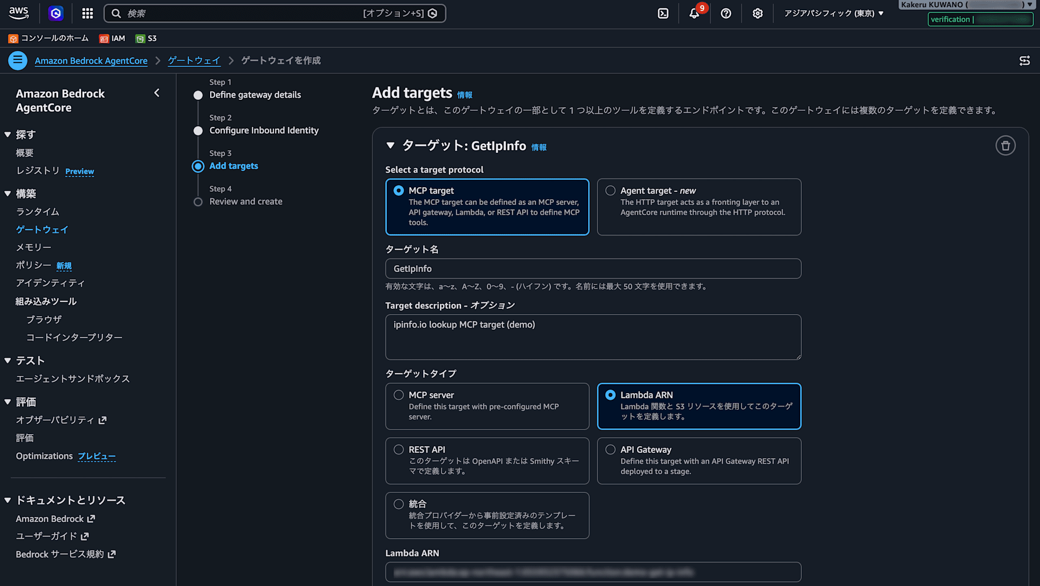Go to ポリシー in sidebar

point(33,265)
